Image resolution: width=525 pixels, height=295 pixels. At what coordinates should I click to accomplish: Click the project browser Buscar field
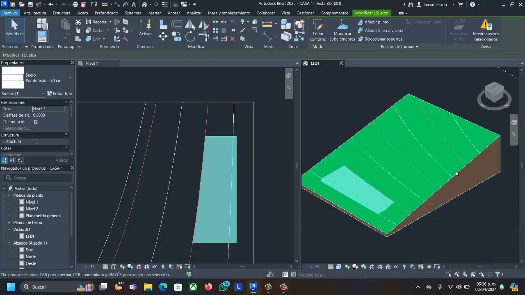point(38,178)
